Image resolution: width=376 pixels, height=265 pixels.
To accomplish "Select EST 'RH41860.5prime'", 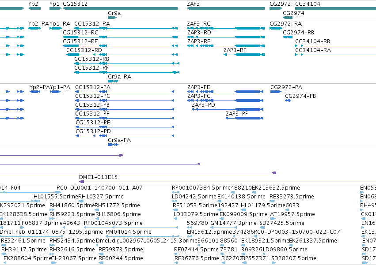I will pyautogui.click(x=72, y=205).
